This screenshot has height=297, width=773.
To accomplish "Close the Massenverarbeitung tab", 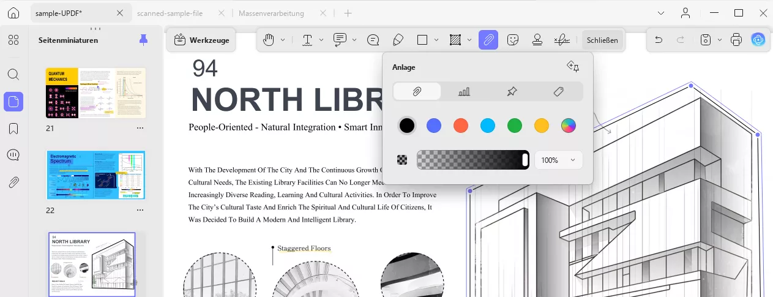I will point(324,13).
